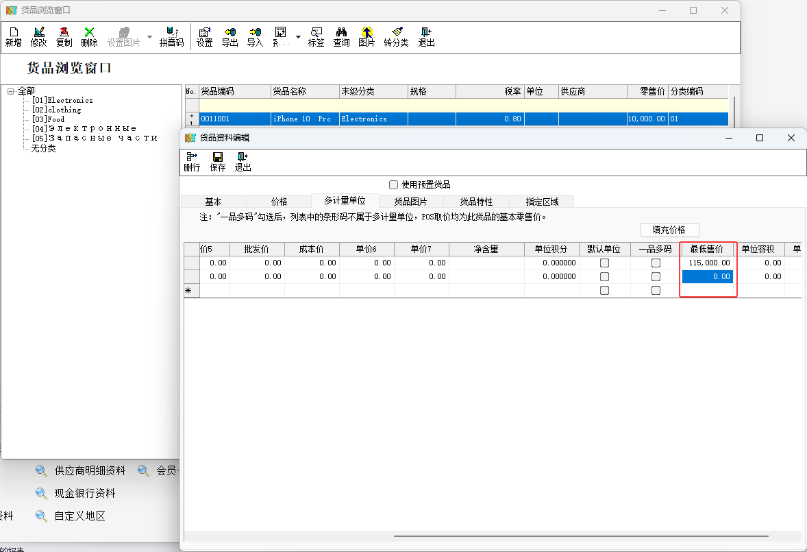
Task: Collapse the 全部 tree node
Action: pyautogui.click(x=10, y=91)
